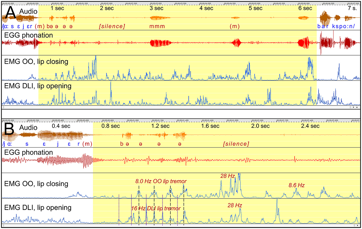The image size is (362, 229).
Task: Click '8.0 Hz OO lip tremor' annotation
Action: 161,181
